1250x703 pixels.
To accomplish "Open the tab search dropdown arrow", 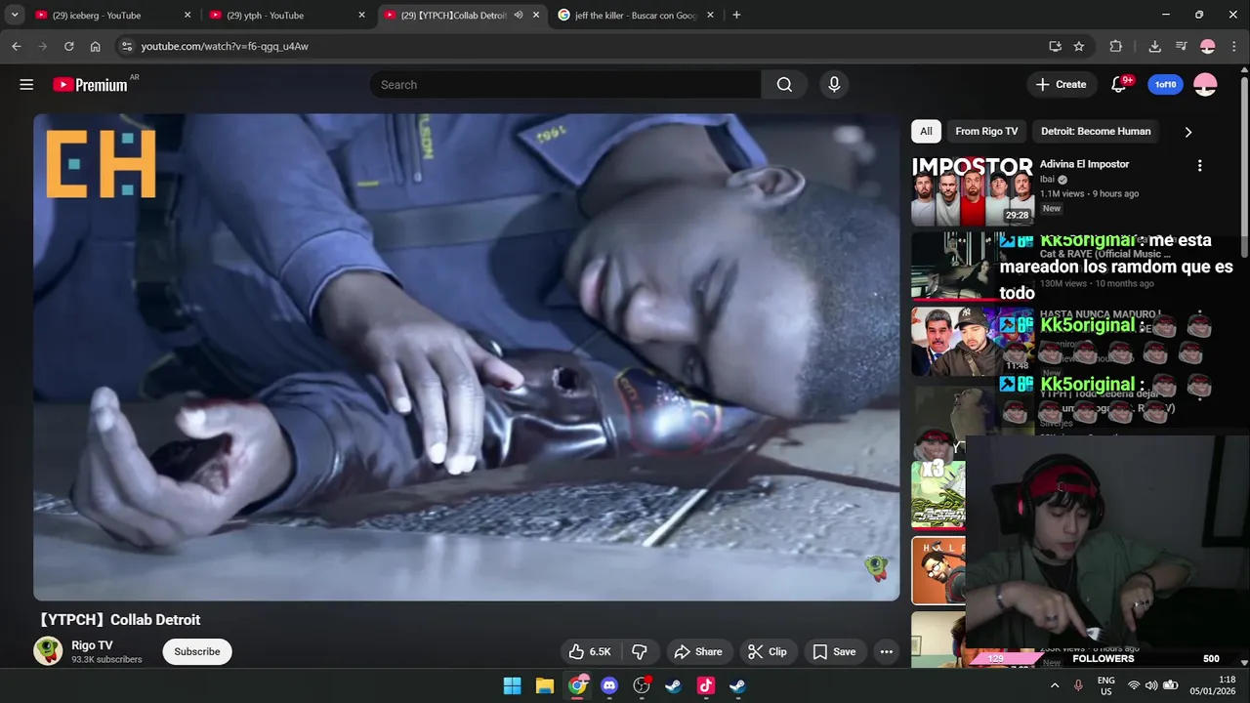I will pos(15,15).
